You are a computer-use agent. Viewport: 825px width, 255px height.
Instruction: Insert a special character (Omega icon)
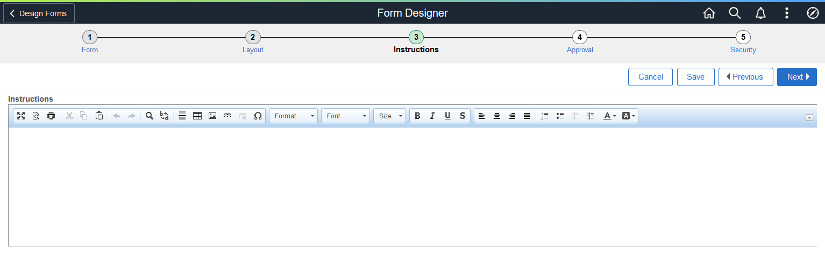click(258, 116)
